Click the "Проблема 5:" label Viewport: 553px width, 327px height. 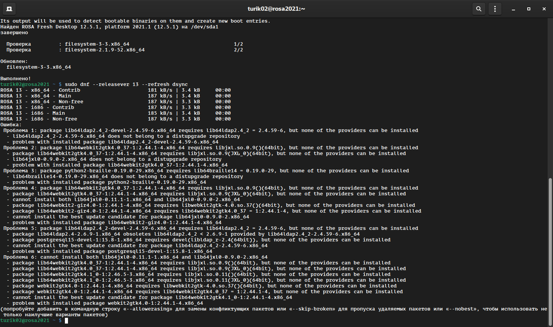click(20, 228)
